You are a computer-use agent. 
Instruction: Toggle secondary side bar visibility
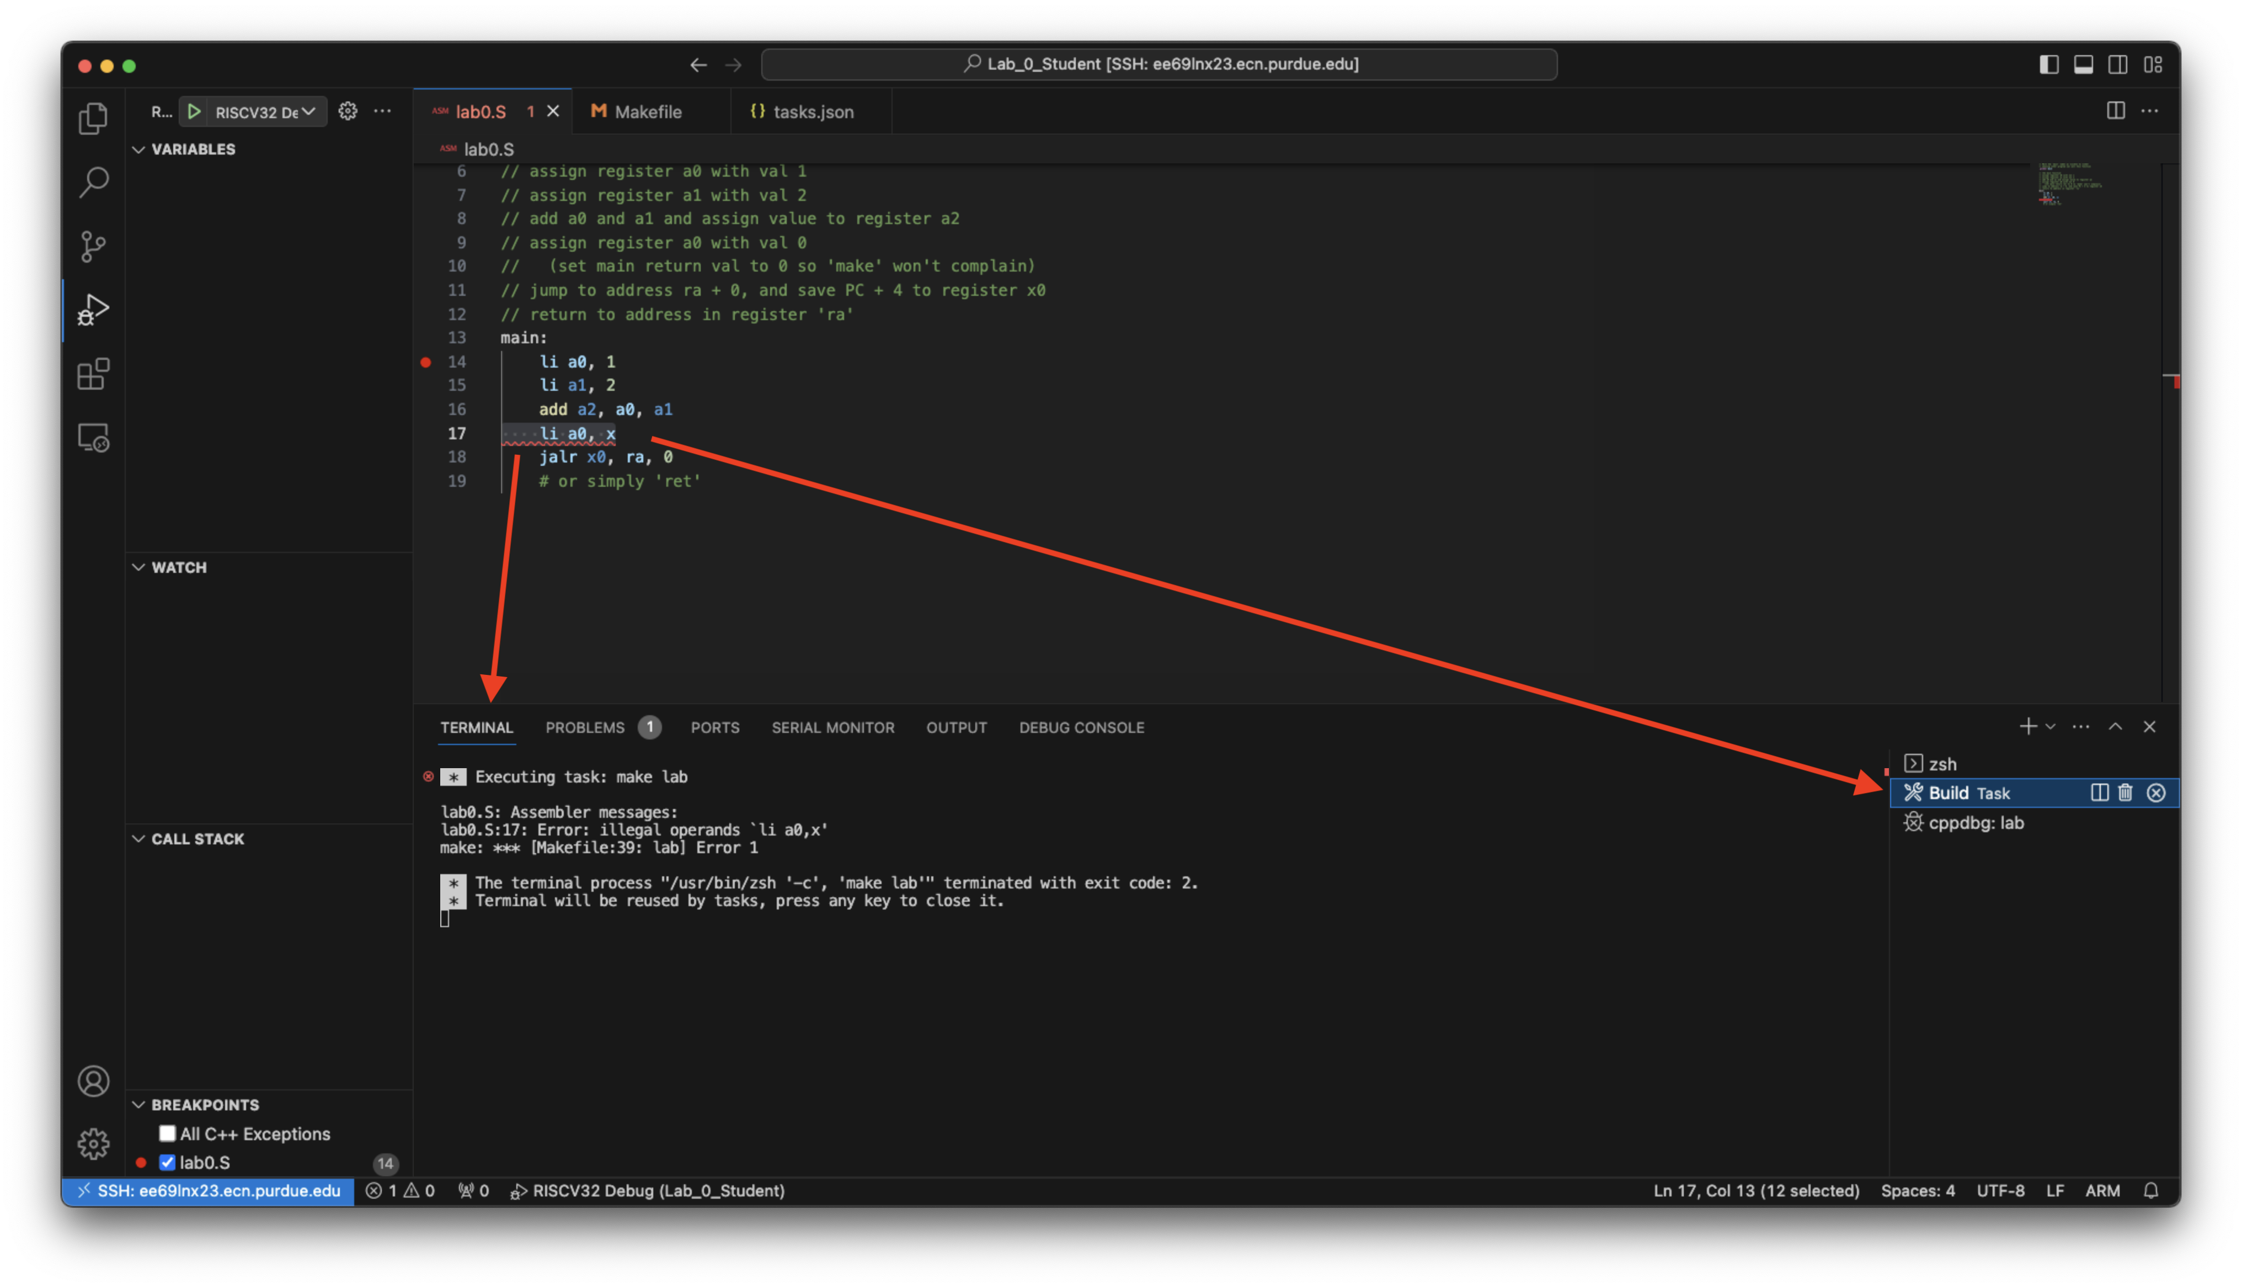pyautogui.click(x=2118, y=65)
